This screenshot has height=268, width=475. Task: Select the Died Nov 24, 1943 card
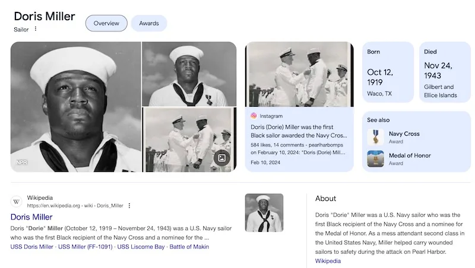[x=445, y=72]
